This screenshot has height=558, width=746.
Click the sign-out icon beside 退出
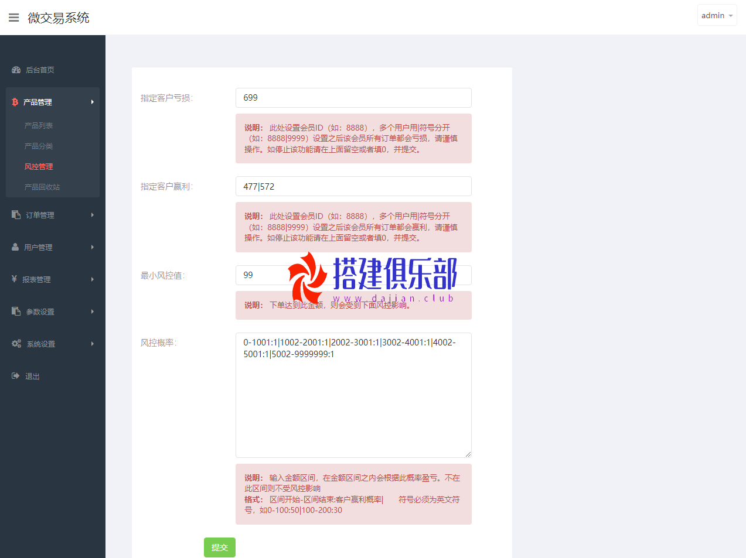(16, 376)
